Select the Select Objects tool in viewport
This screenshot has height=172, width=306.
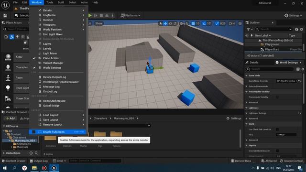click(x=161, y=23)
